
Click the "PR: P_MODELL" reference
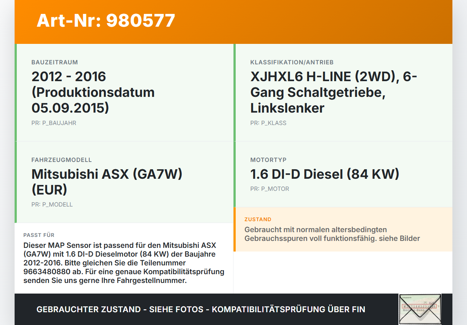[52, 205]
